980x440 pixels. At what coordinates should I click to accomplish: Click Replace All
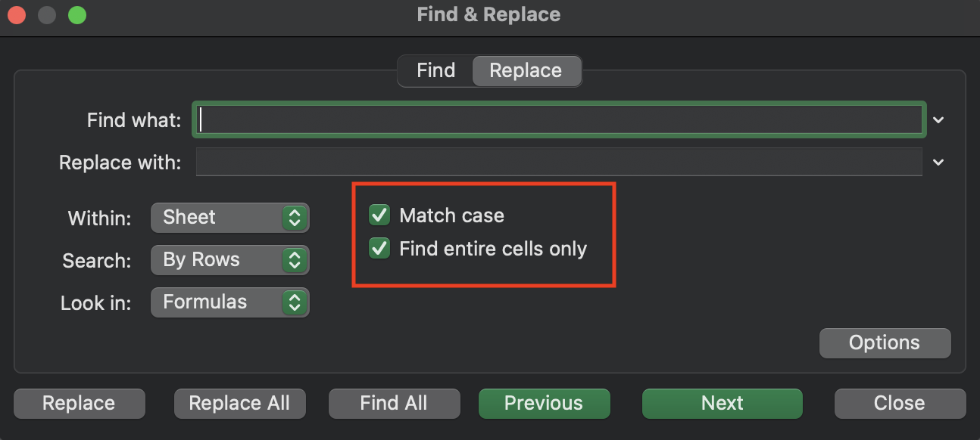(239, 403)
